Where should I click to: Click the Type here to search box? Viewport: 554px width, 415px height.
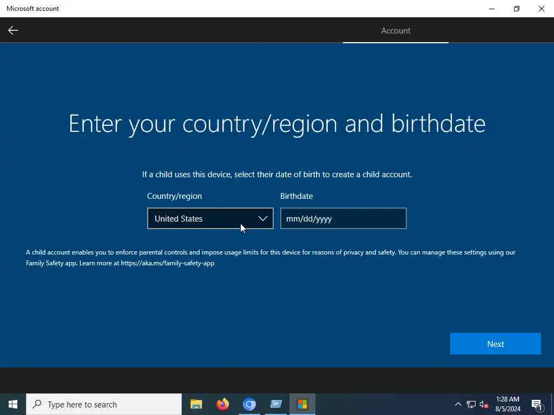click(104, 404)
